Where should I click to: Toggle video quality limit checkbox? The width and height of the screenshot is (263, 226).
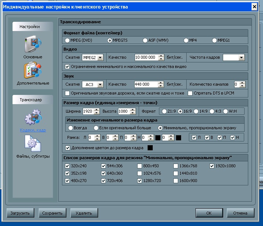[x=68, y=66]
